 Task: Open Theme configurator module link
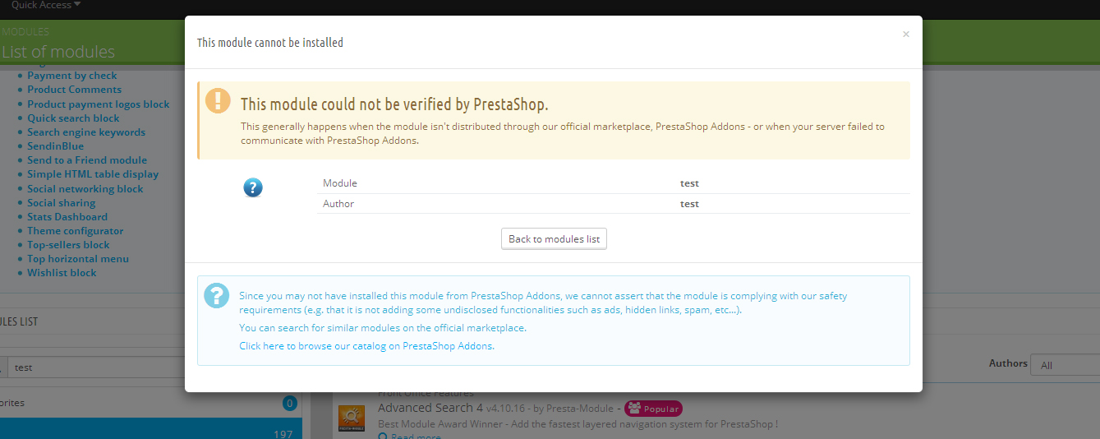75,231
